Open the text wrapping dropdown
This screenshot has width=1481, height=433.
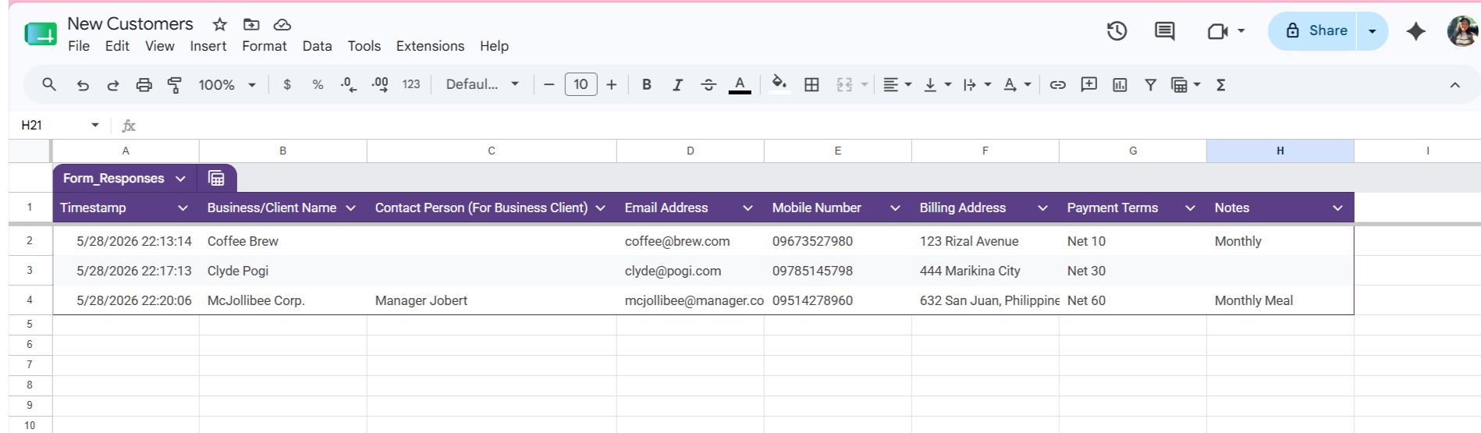[977, 84]
